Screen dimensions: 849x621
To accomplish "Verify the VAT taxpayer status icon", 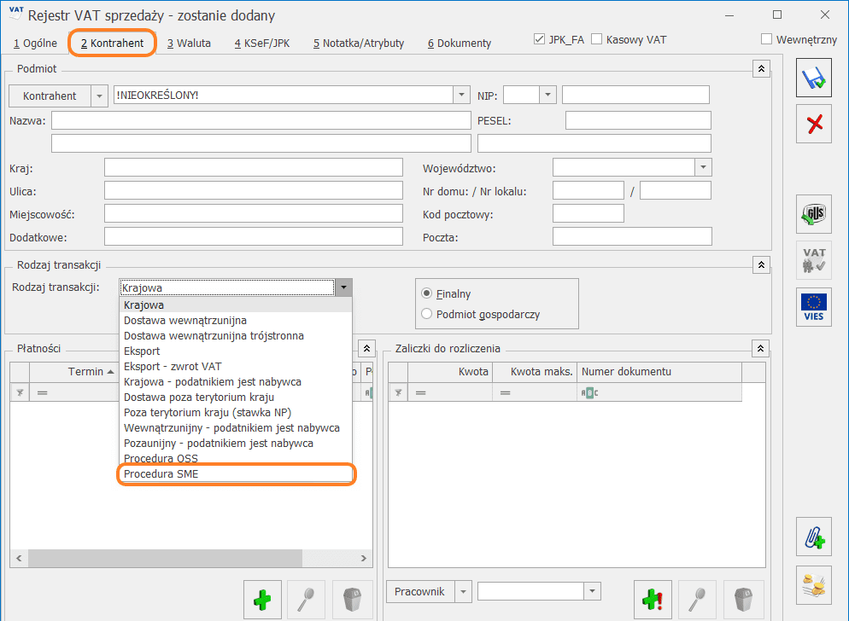I will tap(813, 260).
